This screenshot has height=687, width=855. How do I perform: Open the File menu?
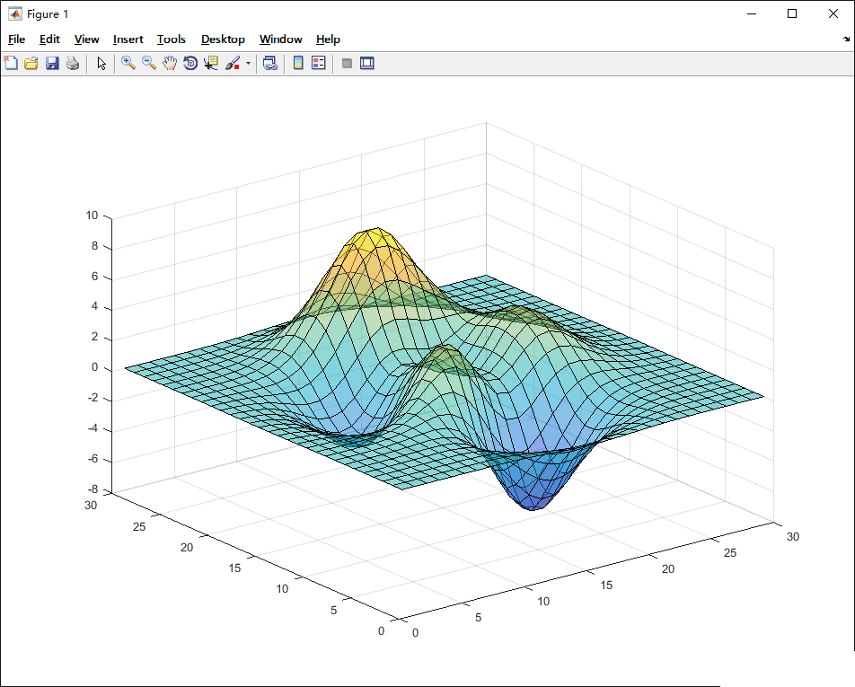point(16,39)
